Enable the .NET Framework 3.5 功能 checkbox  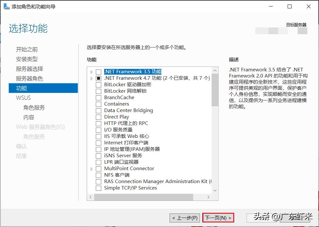click(98, 71)
